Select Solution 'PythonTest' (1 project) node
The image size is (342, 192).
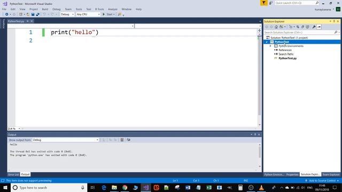pyautogui.click(x=289, y=38)
